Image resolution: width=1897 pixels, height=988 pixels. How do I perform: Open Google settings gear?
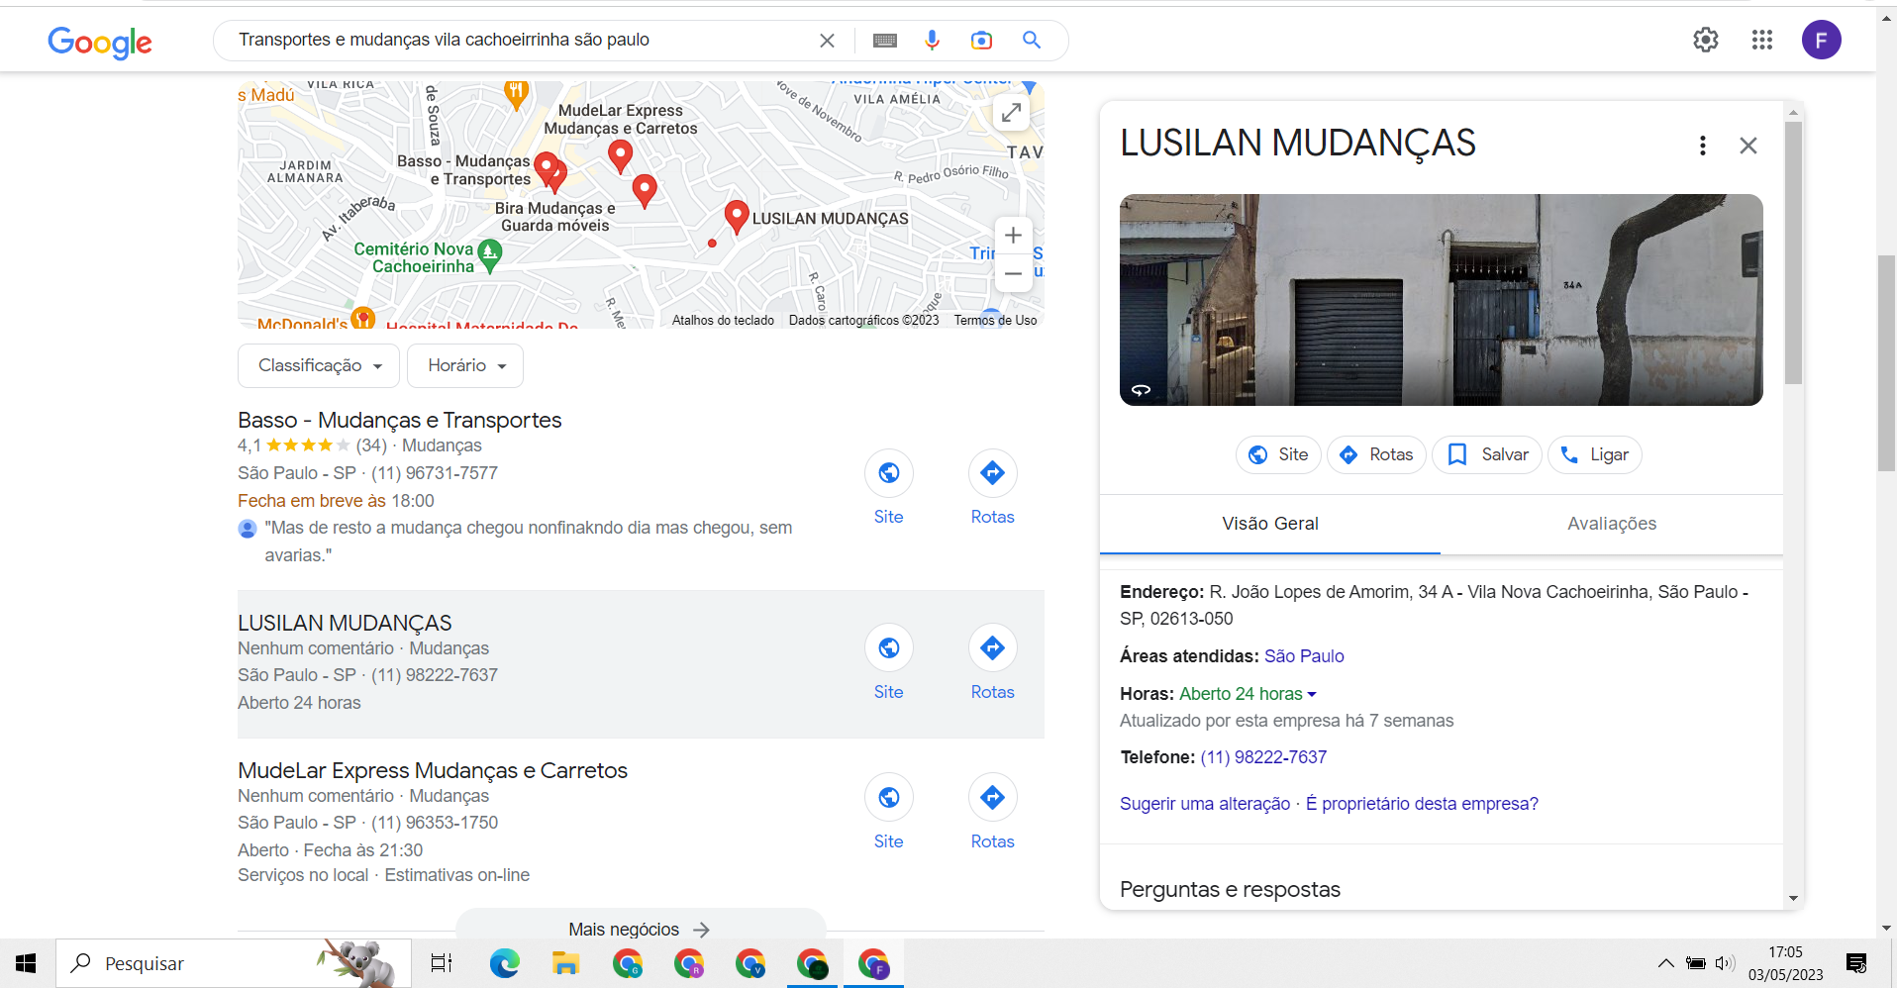[x=1705, y=40]
